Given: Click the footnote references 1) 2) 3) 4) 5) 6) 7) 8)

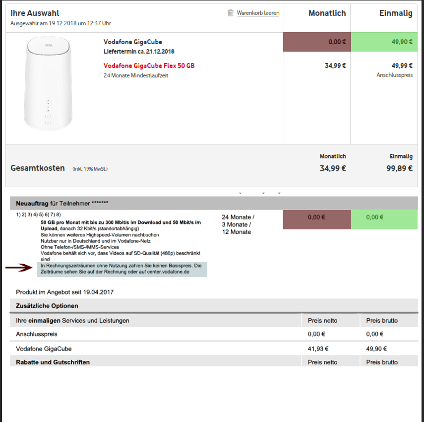Looking at the screenshot, I should pyautogui.click(x=38, y=214).
